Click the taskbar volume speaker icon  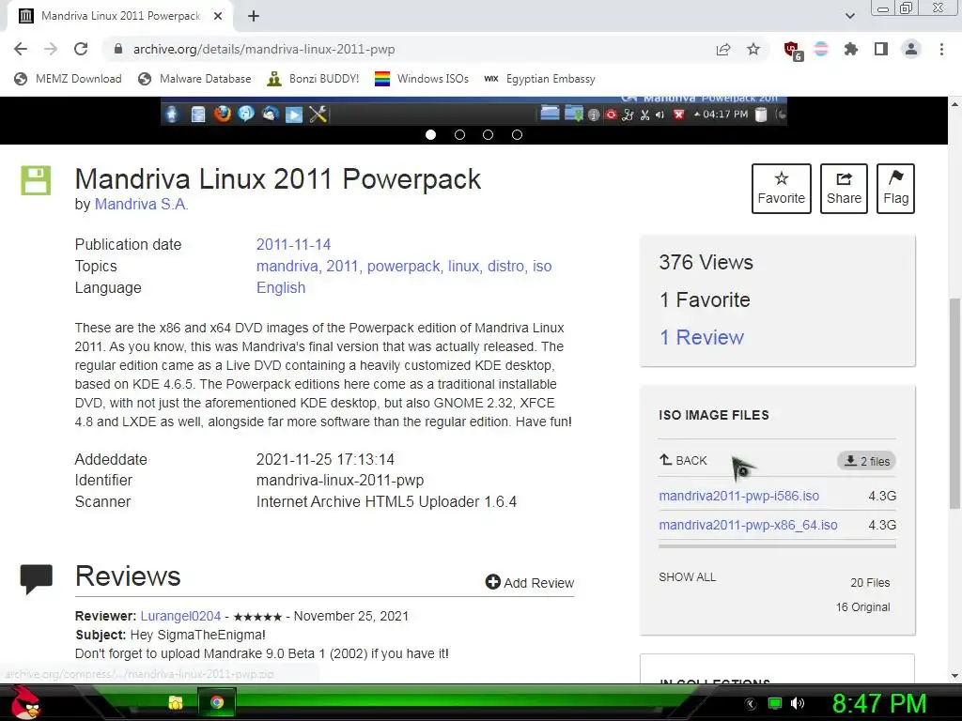(x=797, y=703)
